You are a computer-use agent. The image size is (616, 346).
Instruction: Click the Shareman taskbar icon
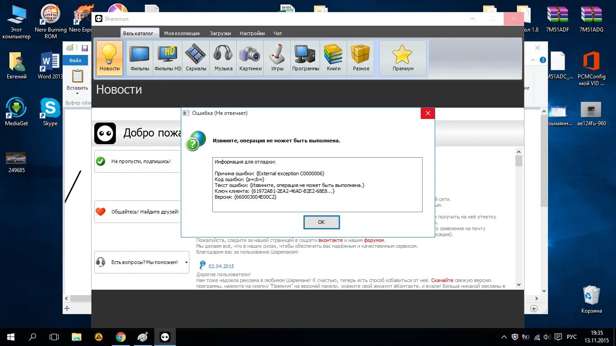(x=165, y=337)
